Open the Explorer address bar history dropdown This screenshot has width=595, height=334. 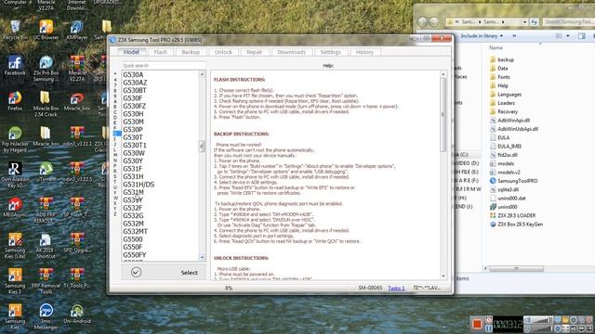pos(524,22)
